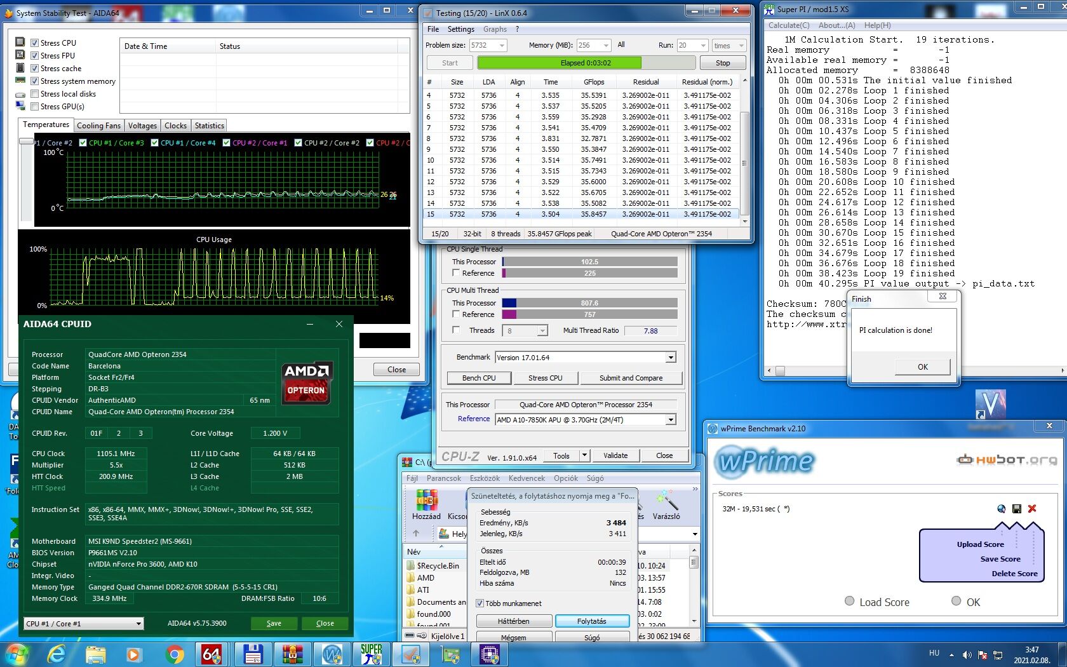Toggle CPU-Z Single Thread Reference checkbox
The image size is (1067, 667).
pyautogui.click(x=456, y=273)
